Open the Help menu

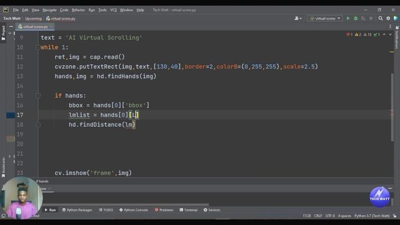coord(140,10)
